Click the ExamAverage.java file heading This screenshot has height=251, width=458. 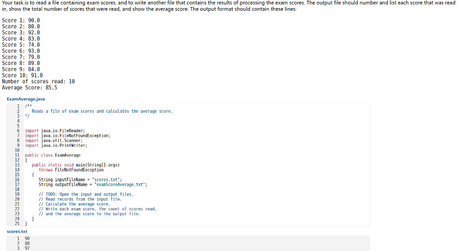coord(25,99)
